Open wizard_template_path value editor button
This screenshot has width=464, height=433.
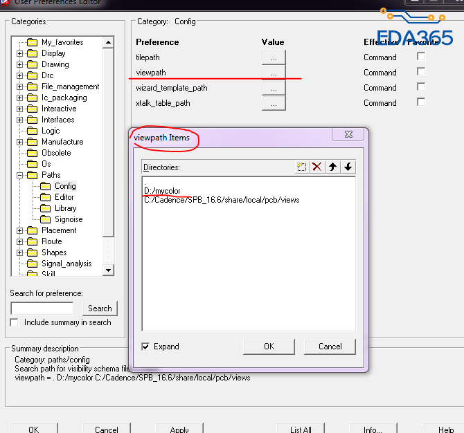274,88
